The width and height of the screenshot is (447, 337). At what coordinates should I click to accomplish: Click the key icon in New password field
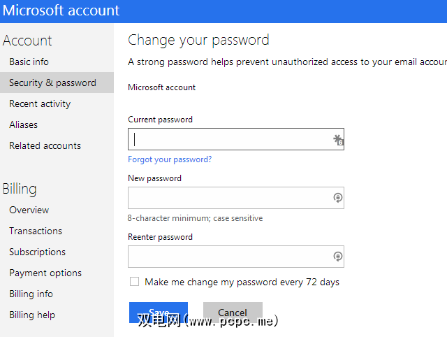(338, 198)
